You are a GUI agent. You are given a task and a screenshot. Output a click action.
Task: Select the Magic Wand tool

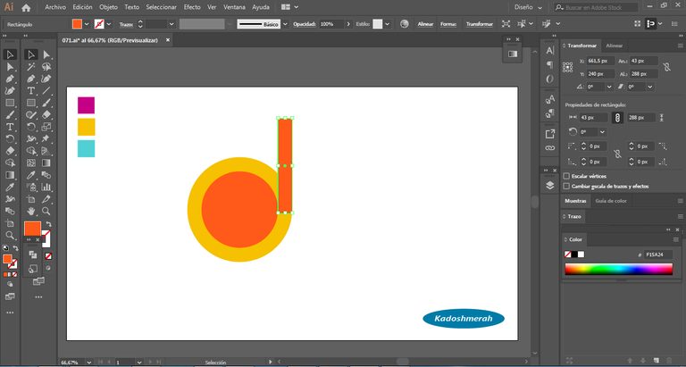tap(30, 66)
